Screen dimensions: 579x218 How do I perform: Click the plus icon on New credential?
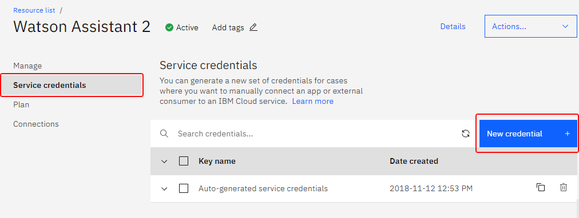pos(568,134)
